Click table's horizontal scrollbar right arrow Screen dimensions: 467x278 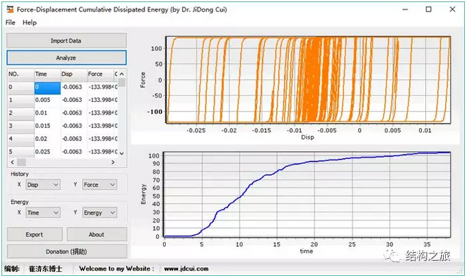click(113, 162)
